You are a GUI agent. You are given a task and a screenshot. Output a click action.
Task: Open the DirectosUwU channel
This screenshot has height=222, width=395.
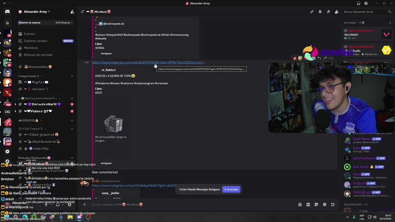point(46,104)
